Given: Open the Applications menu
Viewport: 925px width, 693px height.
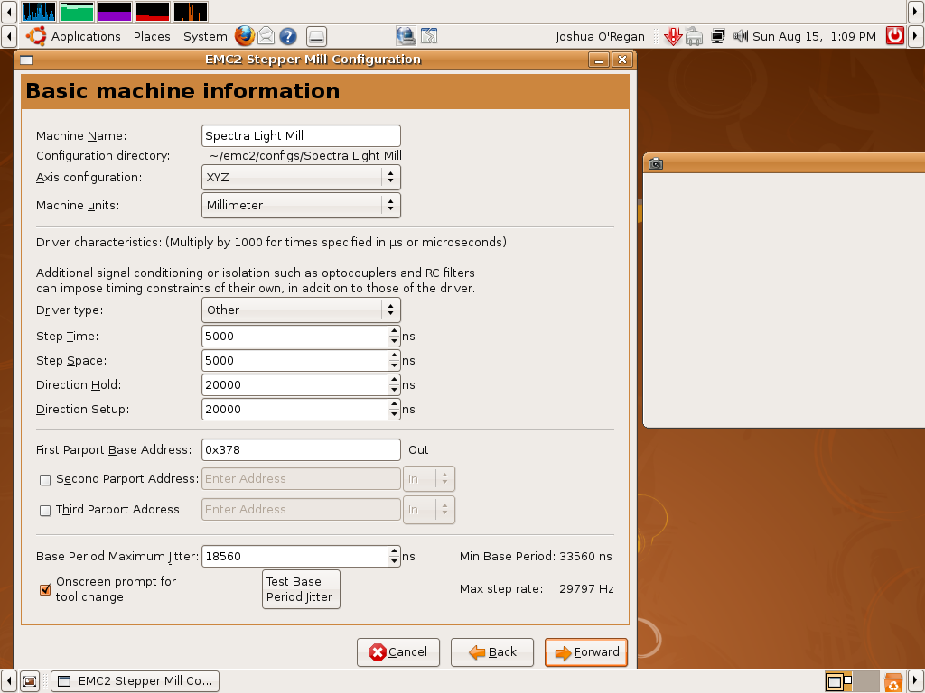Looking at the screenshot, I should (86, 36).
